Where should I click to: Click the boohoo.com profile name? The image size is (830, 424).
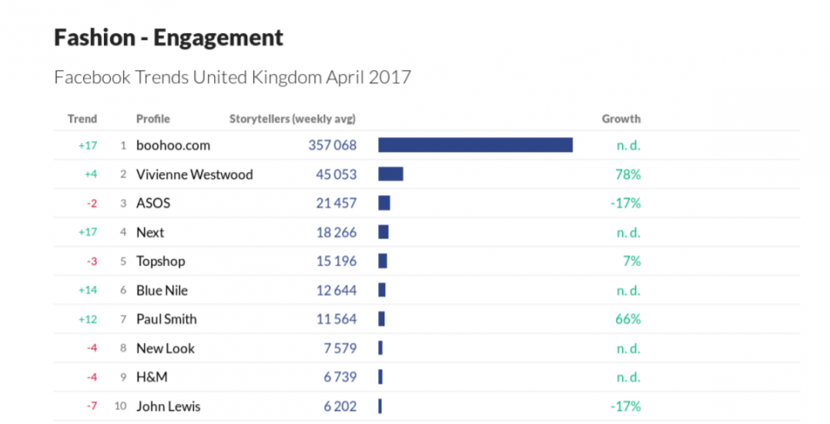coord(173,145)
